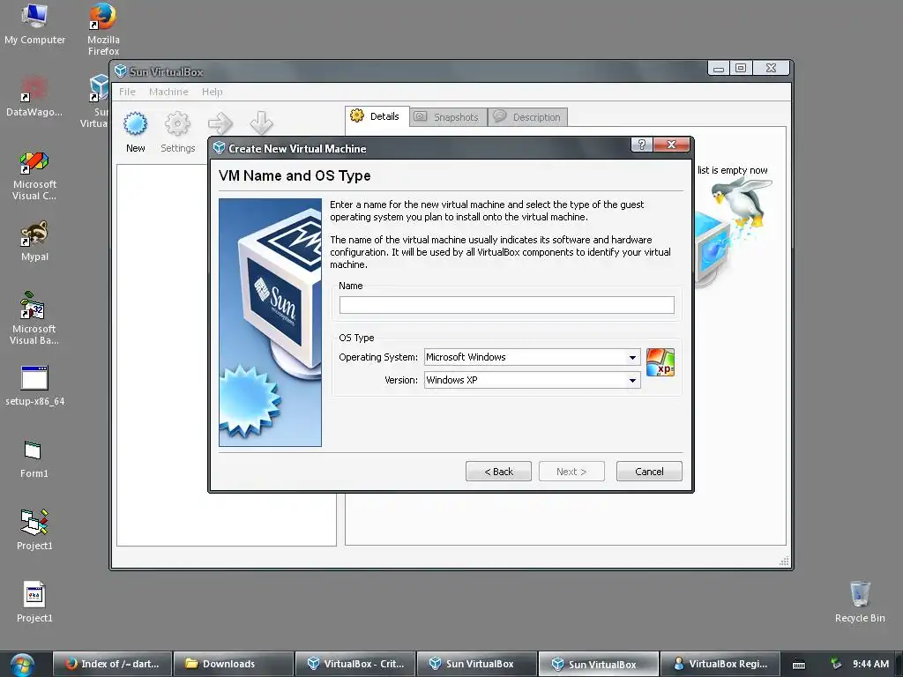Close the Create New Virtual Machine dialog
This screenshot has width=903, height=677.
click(x=671, y=144)
